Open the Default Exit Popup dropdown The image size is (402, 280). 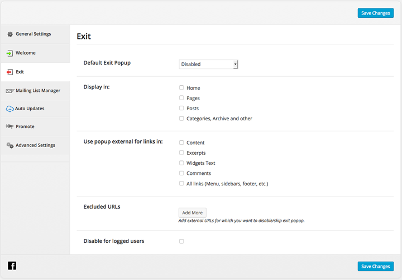click(x=208, y=64)
